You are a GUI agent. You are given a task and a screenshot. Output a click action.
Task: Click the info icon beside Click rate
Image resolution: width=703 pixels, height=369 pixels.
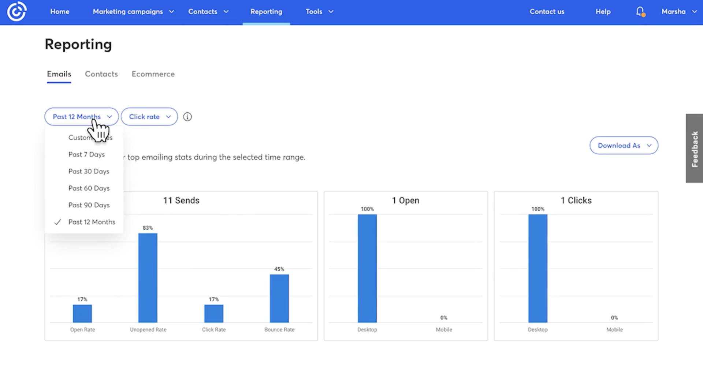pyautogui.click(x=187, y=117)
